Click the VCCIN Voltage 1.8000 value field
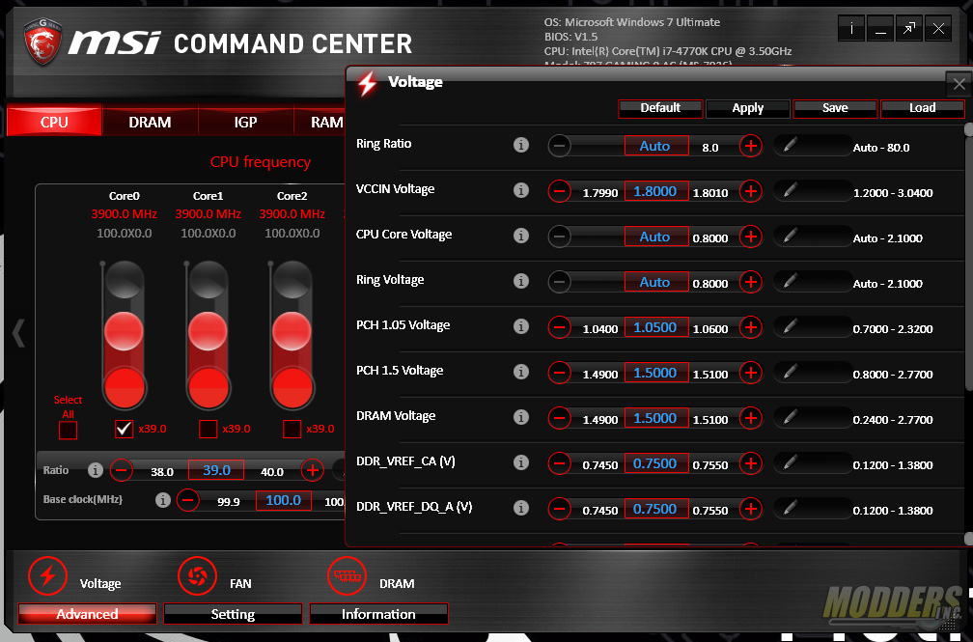This screenshot has height=642, width=973. 656,191
